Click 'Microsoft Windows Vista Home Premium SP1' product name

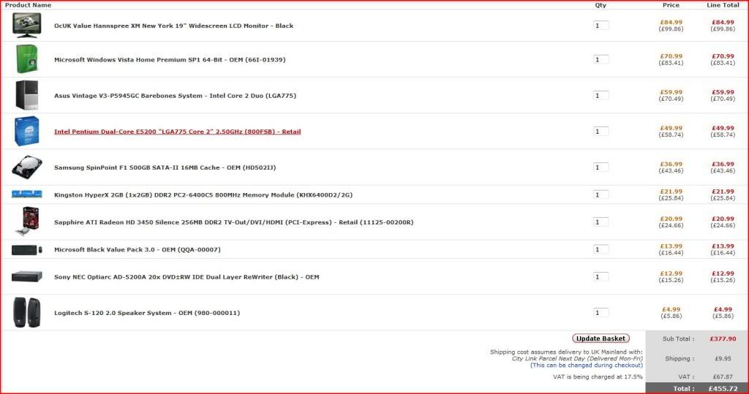click(x=170, y=60)
